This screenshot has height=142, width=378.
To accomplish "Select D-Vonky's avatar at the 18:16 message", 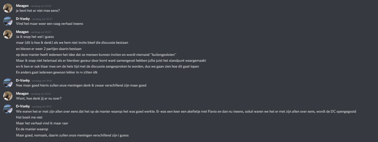I will point(8,83).
